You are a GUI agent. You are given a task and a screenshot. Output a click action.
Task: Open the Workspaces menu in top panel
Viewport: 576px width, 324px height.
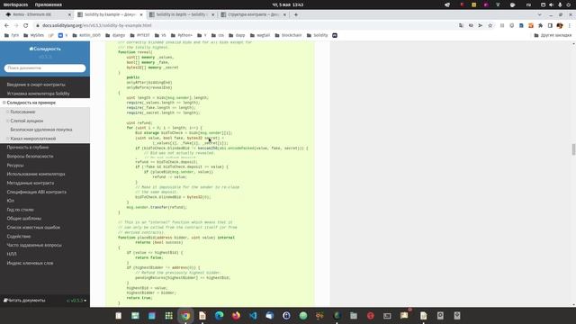pyautogui.click(x=16, y=4)
